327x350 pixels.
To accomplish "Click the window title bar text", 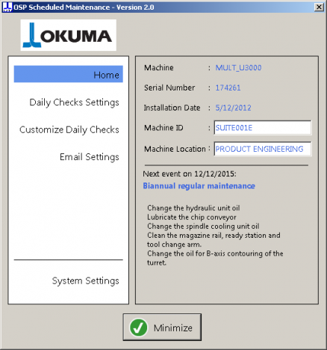I will tap(84, 7).
